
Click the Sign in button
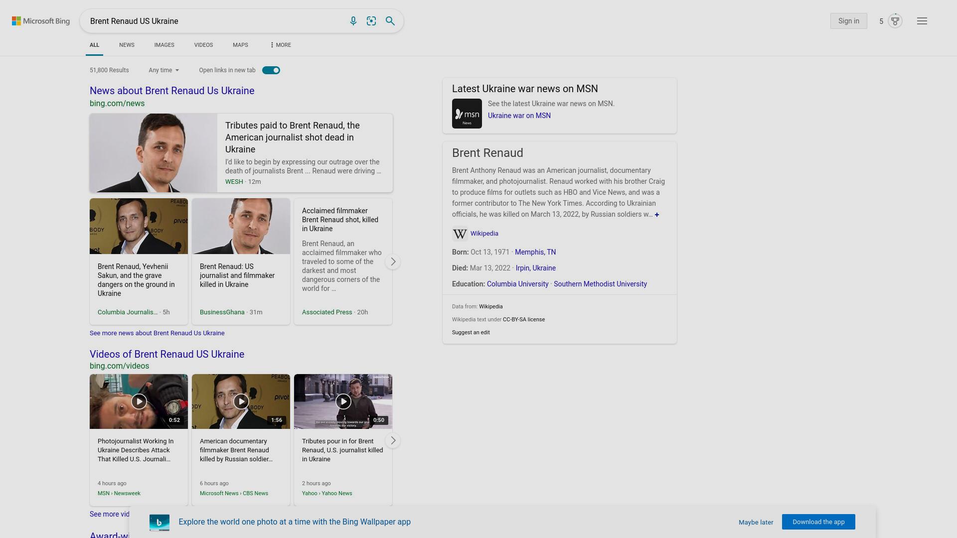point(848,21)
